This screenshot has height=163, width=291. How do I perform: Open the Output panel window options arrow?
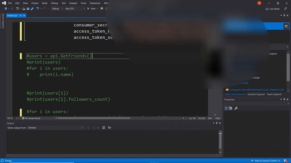click(x=213, y=123)
